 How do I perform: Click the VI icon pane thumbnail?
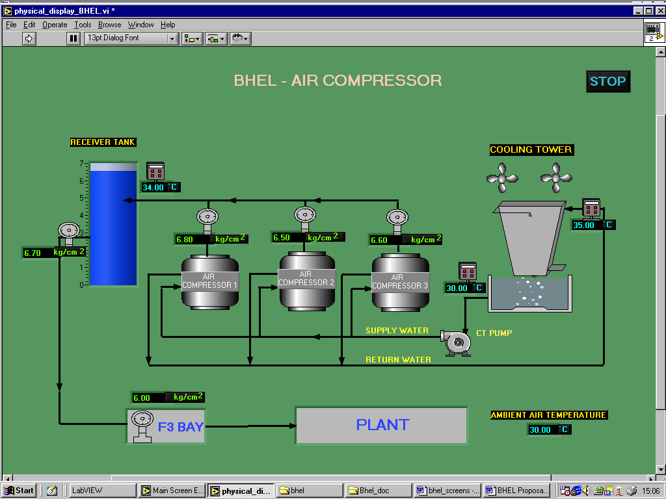point(654,32)
